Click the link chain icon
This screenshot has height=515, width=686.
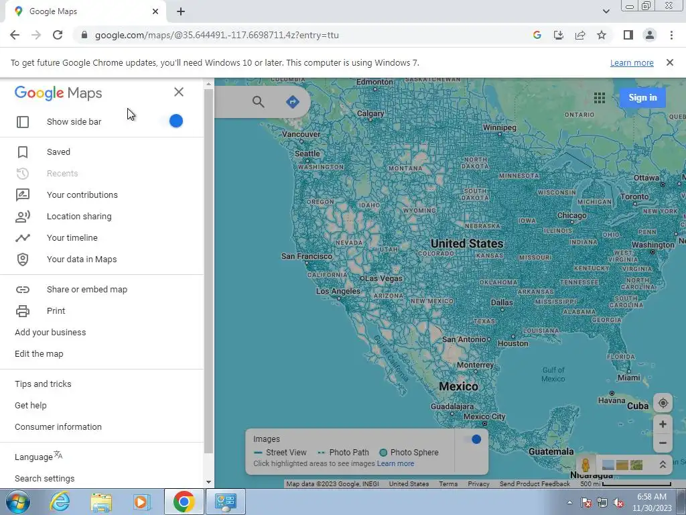pos(23,290)
